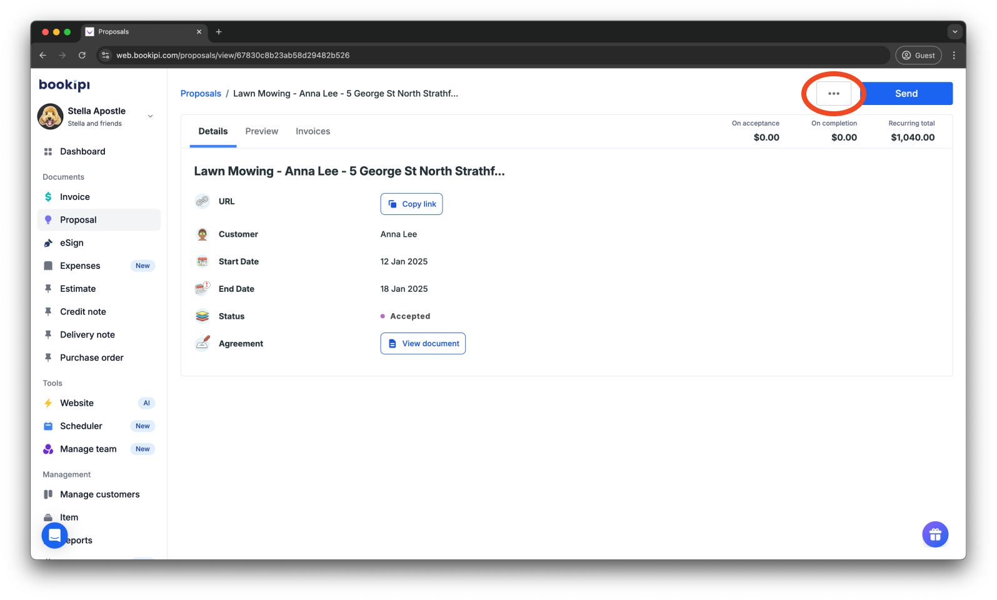Screen dimensions: 997x600
Task: Open the blue chat support bubble
Action: pyautogui.click(x=54, y=536)
